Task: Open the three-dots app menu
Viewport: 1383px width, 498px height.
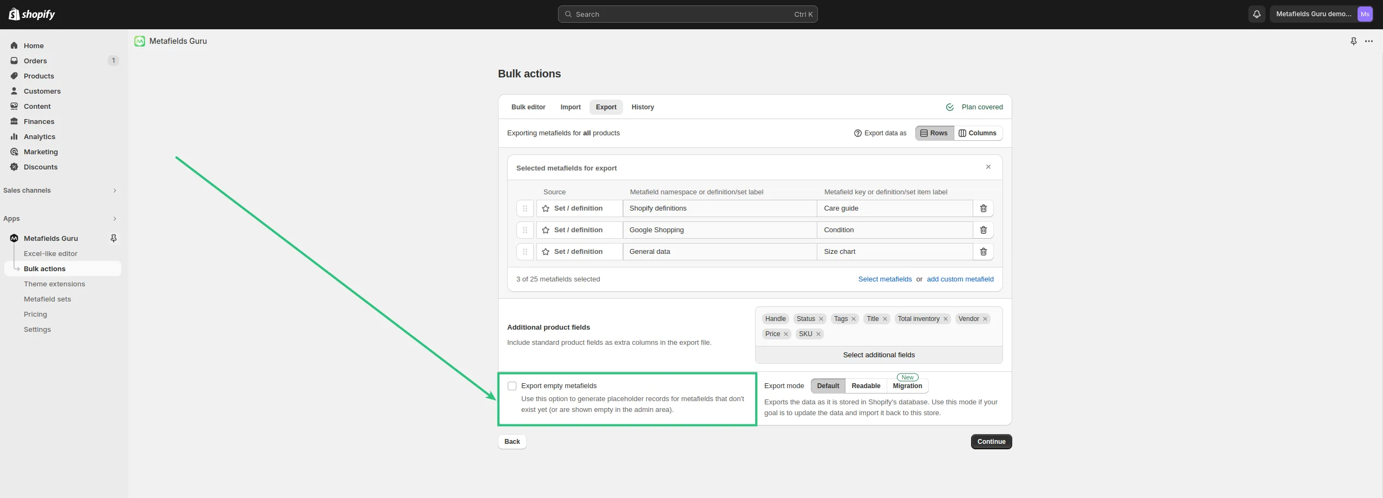Action: pyautogui.click(x=1369, y=41)
